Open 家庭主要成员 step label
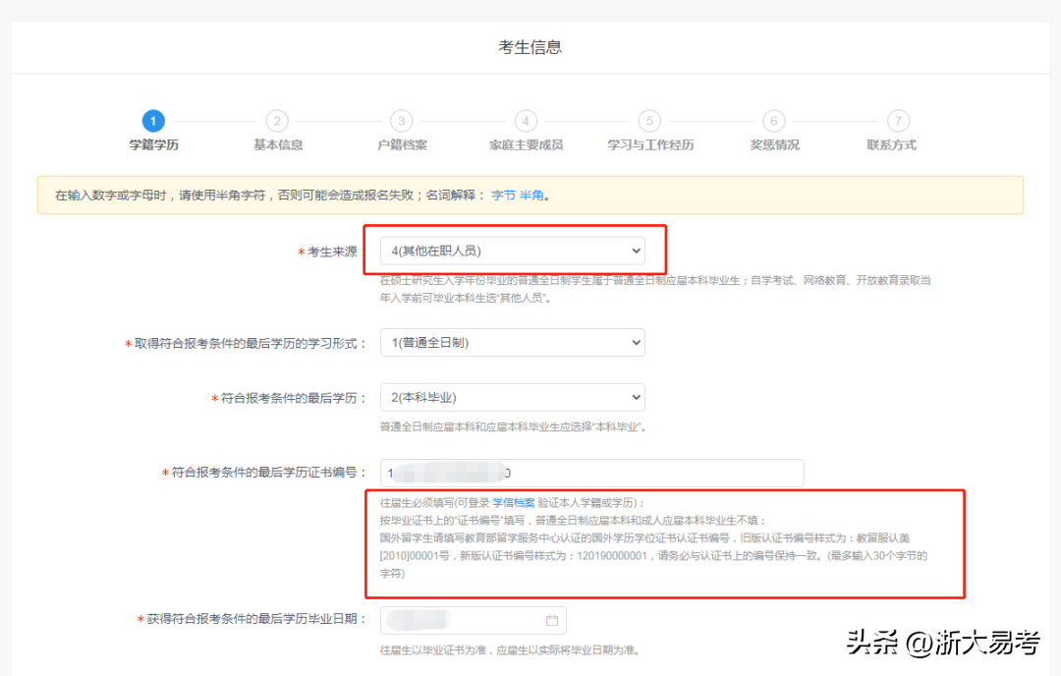 [x=526, y=145]
